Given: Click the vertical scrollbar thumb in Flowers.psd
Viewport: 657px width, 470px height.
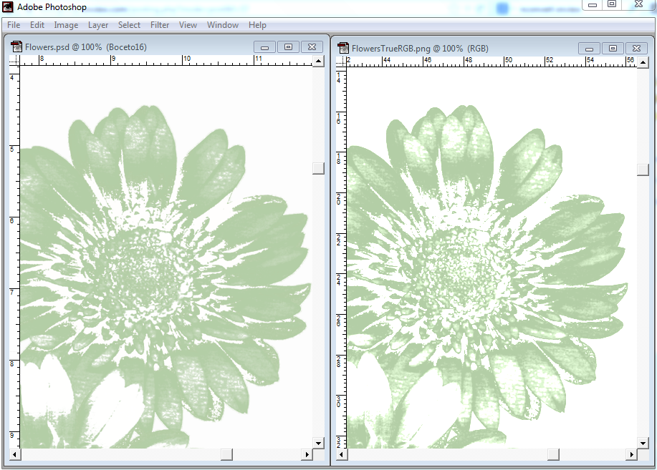Looking at the screenshot, I should (x=318, y=168).
